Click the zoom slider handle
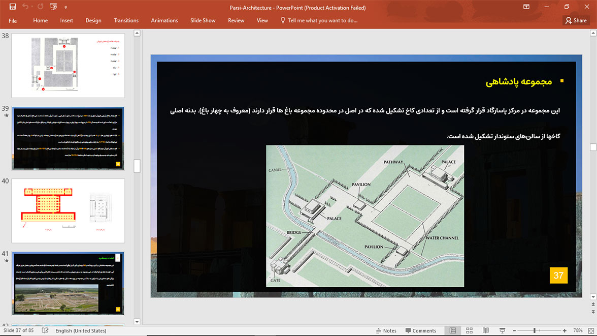This screenshot has width=597, height=336. click(535, 330)
